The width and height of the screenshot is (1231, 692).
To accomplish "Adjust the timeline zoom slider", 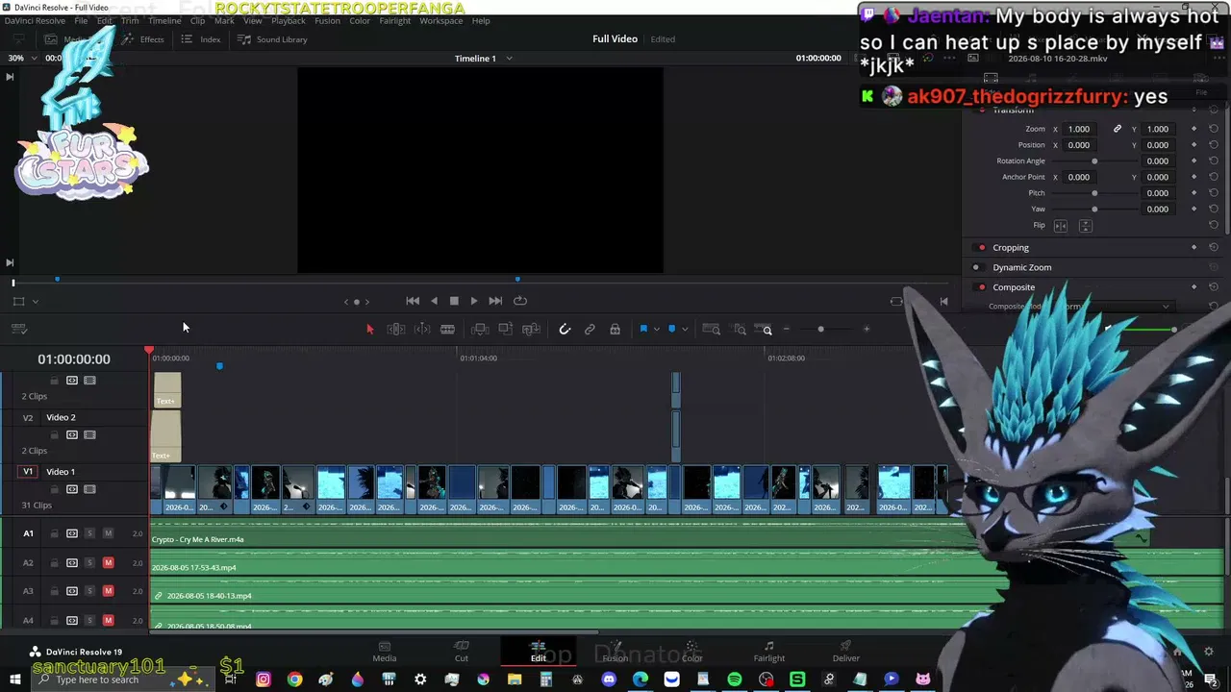I will (x=820, y=329).
